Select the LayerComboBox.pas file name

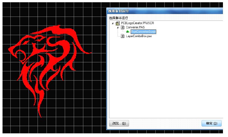(x=139, y=36)
